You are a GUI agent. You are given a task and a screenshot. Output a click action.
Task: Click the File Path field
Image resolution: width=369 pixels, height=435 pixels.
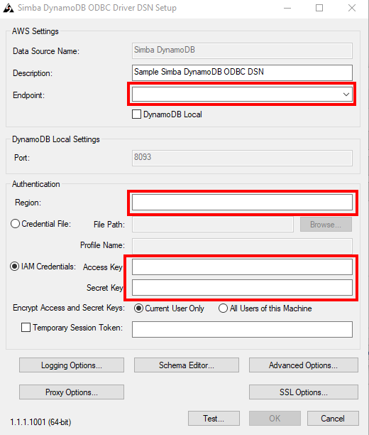213,224
